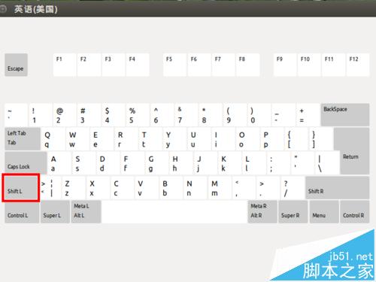Screen dimensions: 376x282
Task: Click the S key
Action: click(x=83, y=163)
